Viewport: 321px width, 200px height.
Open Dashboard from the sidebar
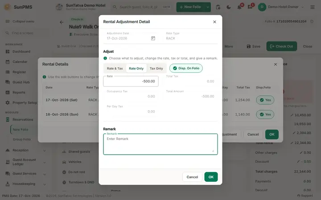point(21,52)
